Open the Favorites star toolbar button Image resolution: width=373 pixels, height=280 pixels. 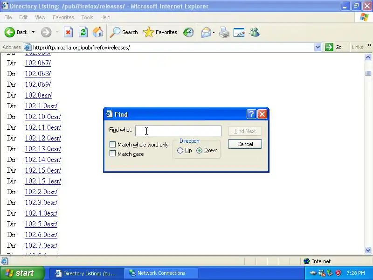point(160,32)
